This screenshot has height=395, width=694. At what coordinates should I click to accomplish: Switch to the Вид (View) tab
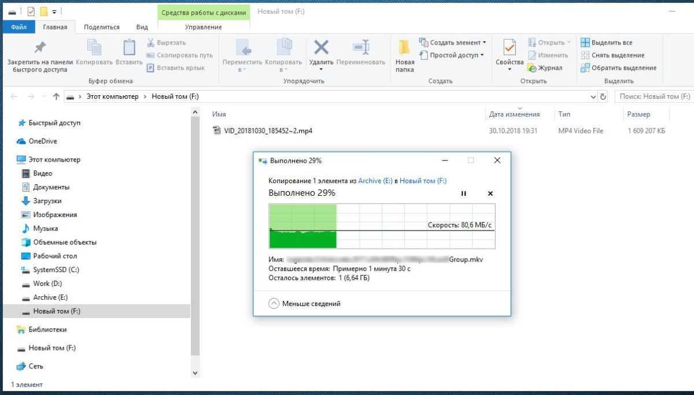(x=142, y=27)
